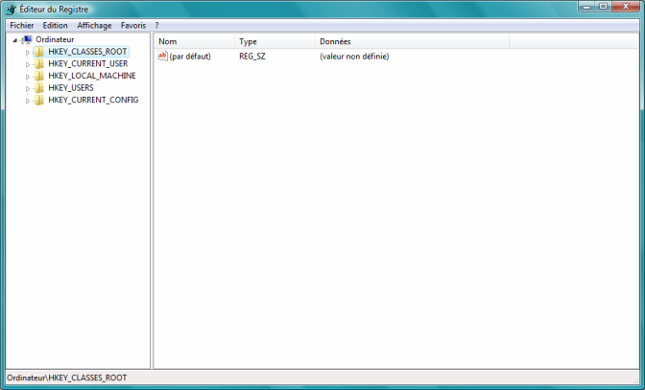Select the HKEY_CURRENT_USER tree label
Image resolution: width=645 pixels, height=390 pixels.
point(88,63)
